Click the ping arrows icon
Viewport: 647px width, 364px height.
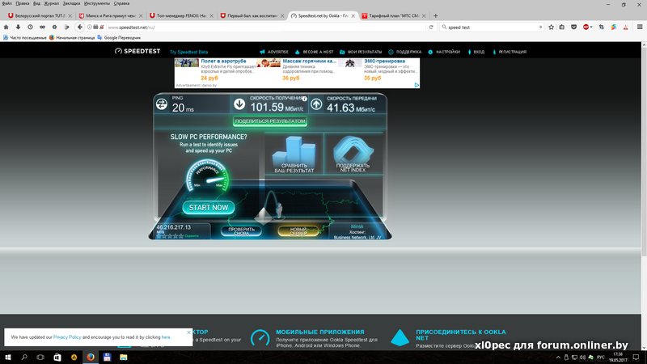162,104
